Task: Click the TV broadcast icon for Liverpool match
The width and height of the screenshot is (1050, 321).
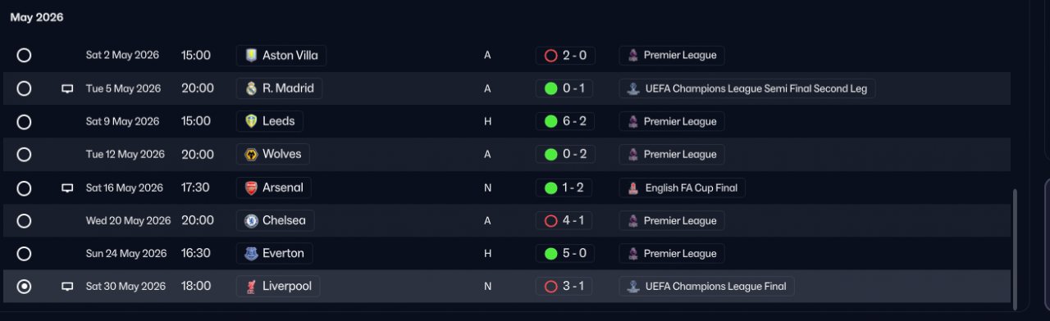Action: point(67,287)
